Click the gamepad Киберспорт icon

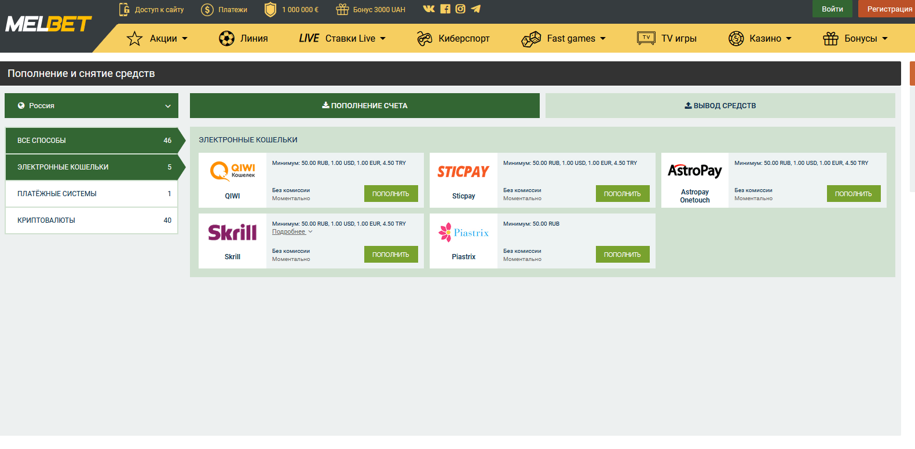tap(424, 39)
